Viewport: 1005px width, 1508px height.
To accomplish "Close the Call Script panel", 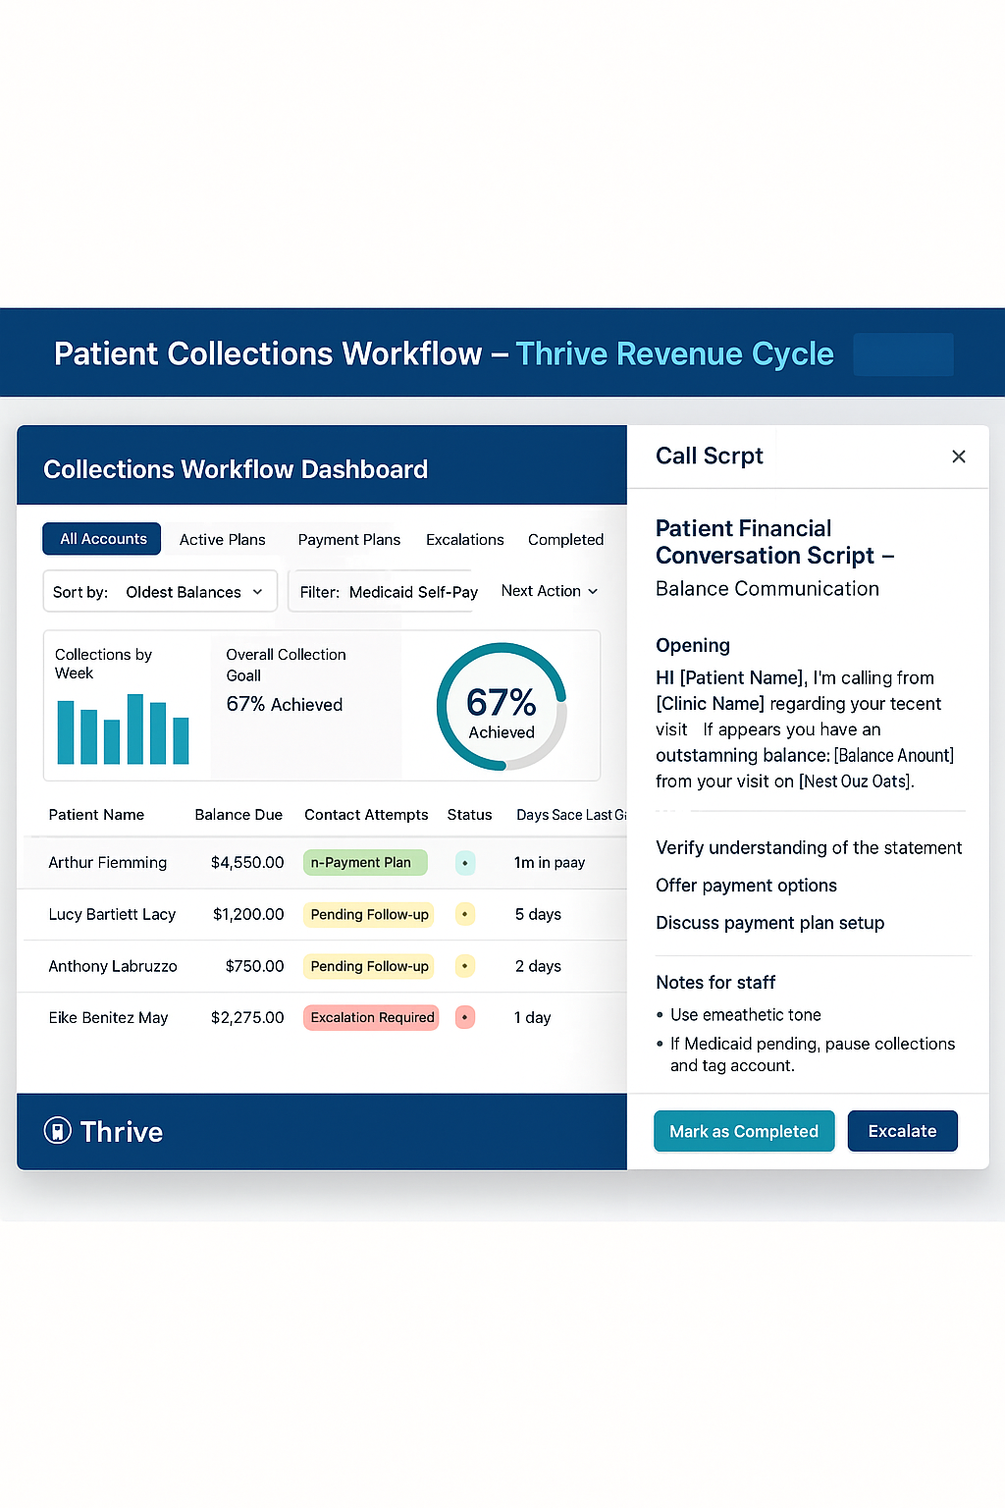I will 959,457.
